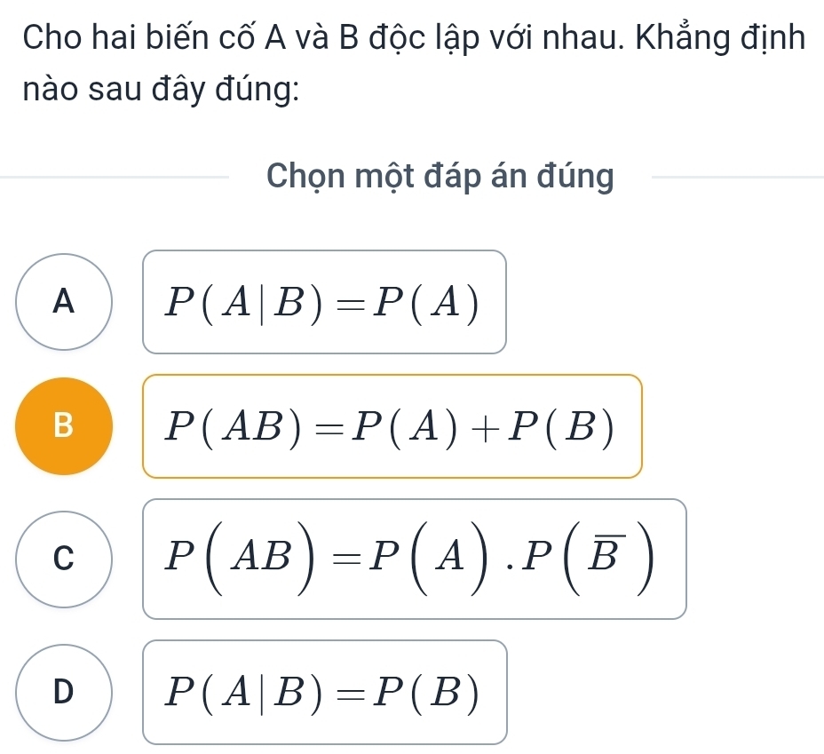Viewport: 824px width, 754px height.
Task: Choose the answer box containing P(B̄)
Action: (x=416, y=558)
